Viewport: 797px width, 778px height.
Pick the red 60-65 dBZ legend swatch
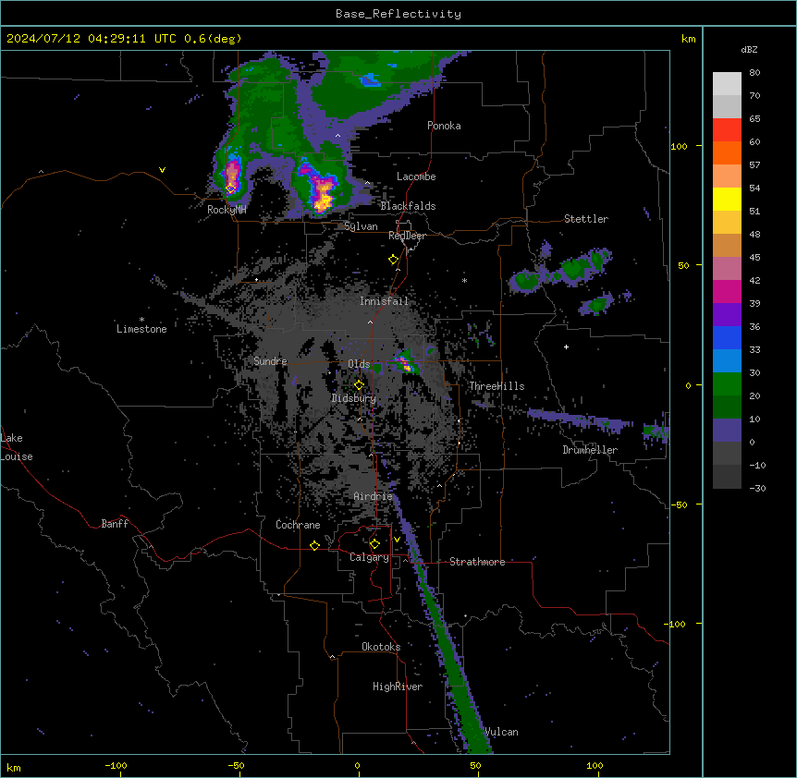tap(727, 130)
